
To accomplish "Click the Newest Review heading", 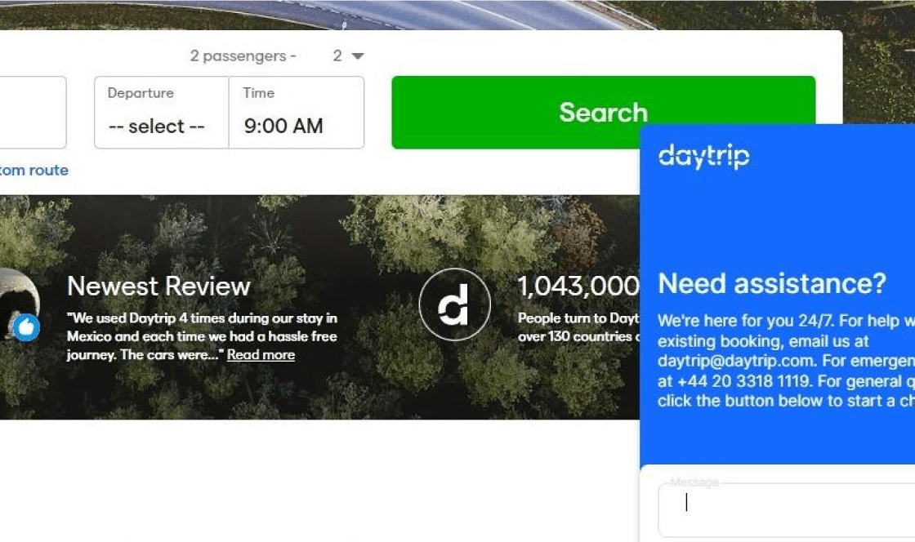I will coord(158,287).
